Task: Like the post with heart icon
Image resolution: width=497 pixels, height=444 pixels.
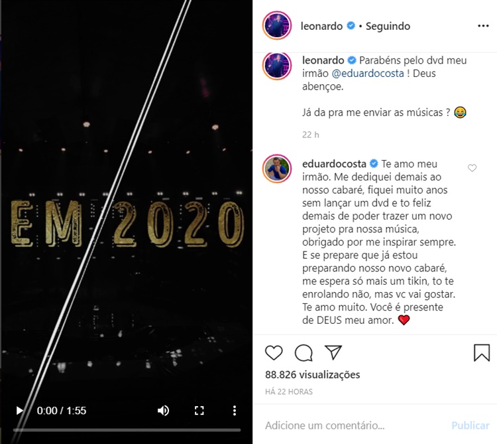Action: pyautogui.click(x=274, y=352)
